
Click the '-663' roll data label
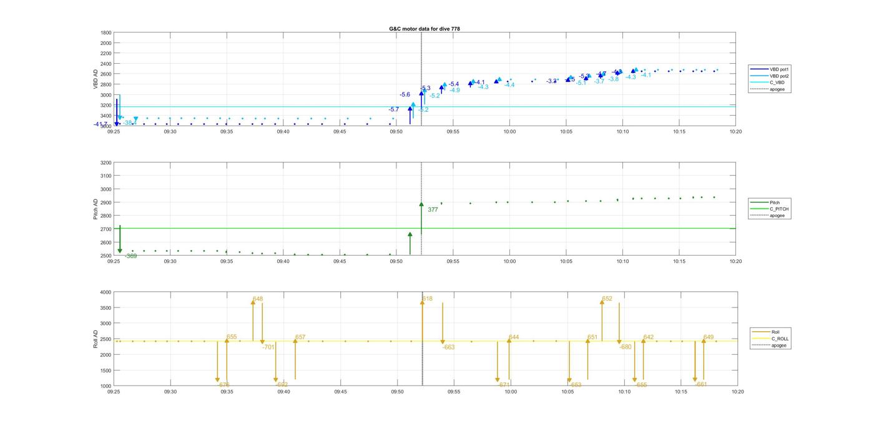pos(448,347)
